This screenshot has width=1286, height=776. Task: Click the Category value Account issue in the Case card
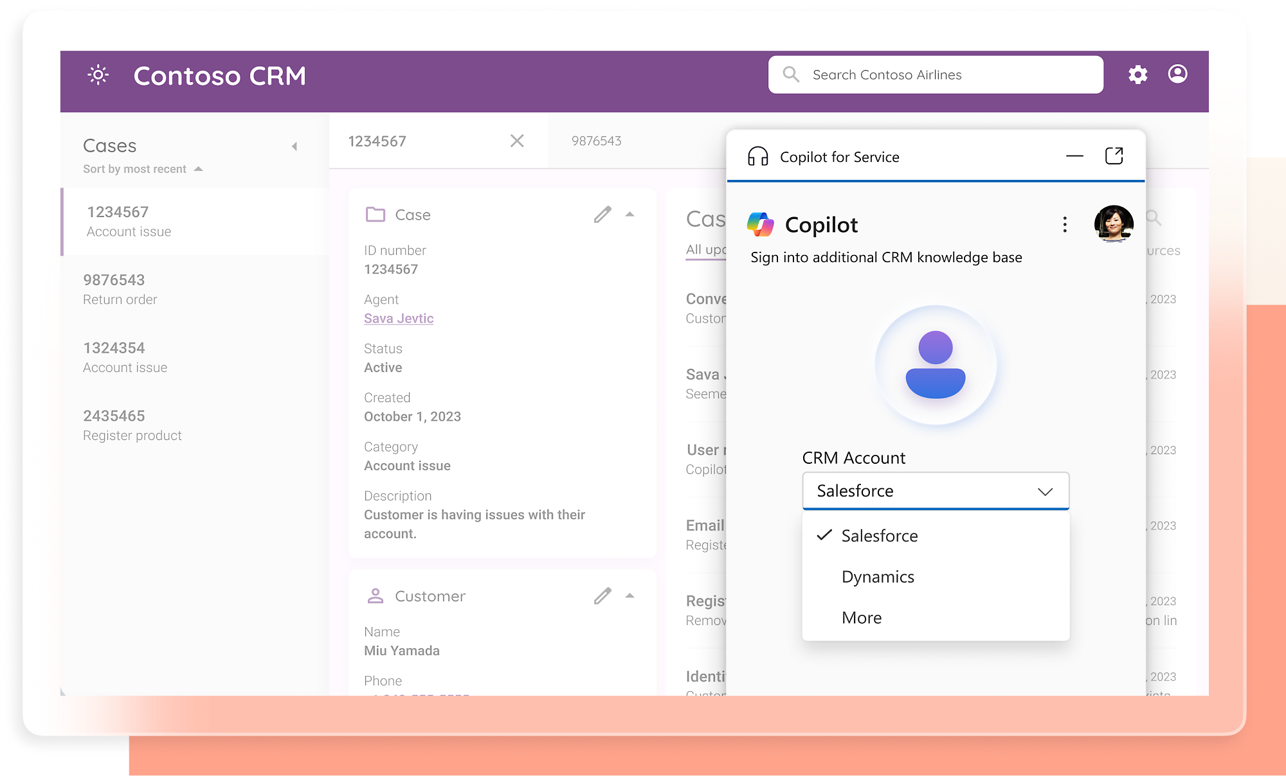[x=407, y=466]
